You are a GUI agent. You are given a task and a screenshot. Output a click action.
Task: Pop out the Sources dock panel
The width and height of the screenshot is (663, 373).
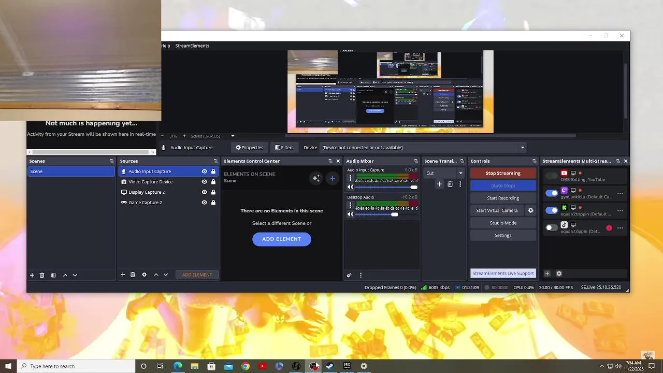click(215, 161)
